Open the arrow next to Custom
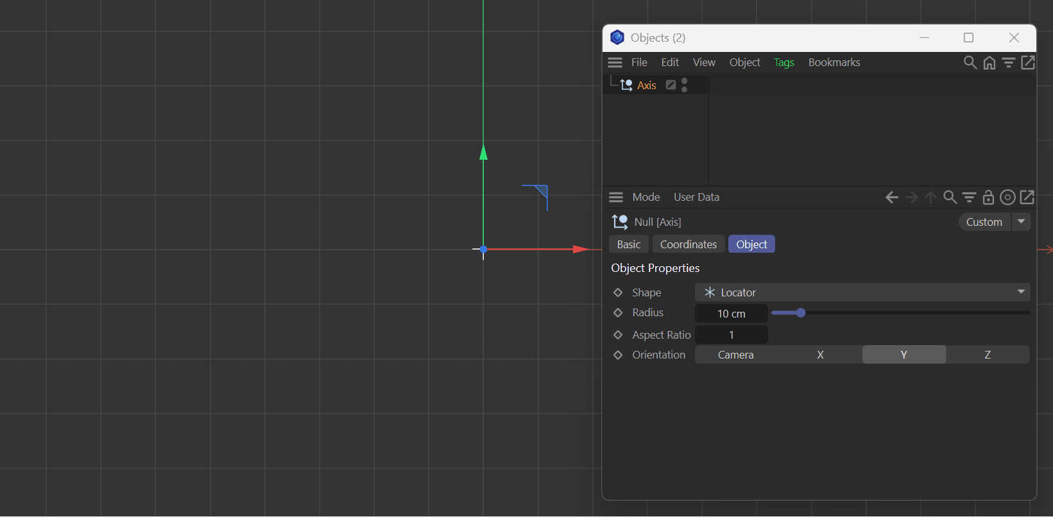This screenshot has height=517, width=1053. (1021, 221)
